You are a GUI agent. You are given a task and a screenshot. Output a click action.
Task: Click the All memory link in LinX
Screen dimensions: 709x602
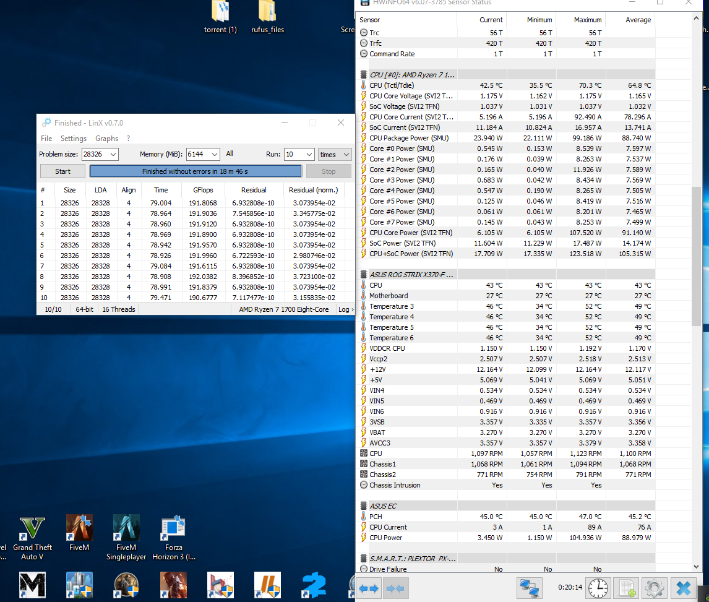[230, 154]
